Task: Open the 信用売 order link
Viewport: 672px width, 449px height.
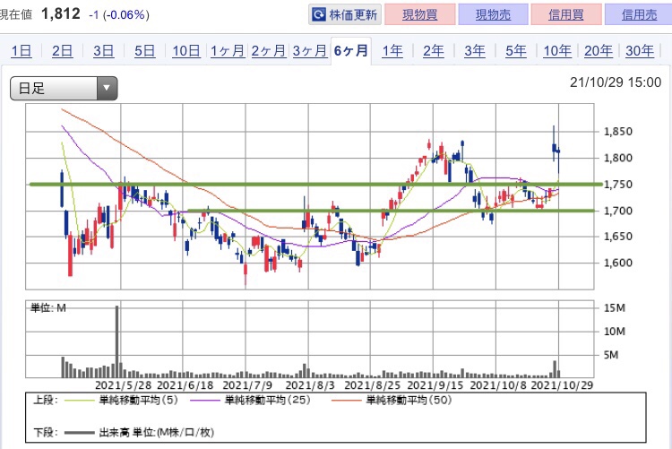Action: pos(639,14)
